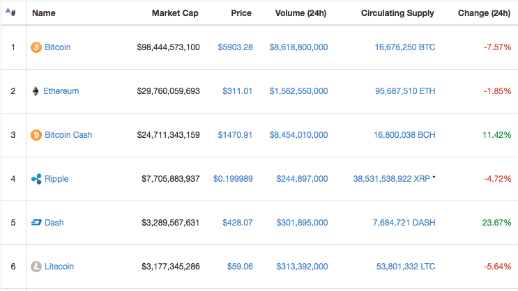This screenshot has width=518, height=291.
Task: Sort table by Market Cap column
Action: 175,13
